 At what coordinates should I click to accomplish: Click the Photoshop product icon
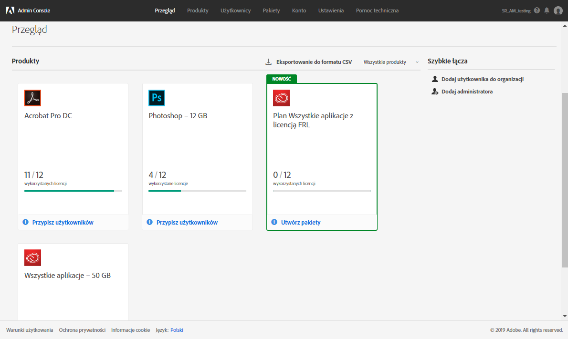[x=157, y=98]
